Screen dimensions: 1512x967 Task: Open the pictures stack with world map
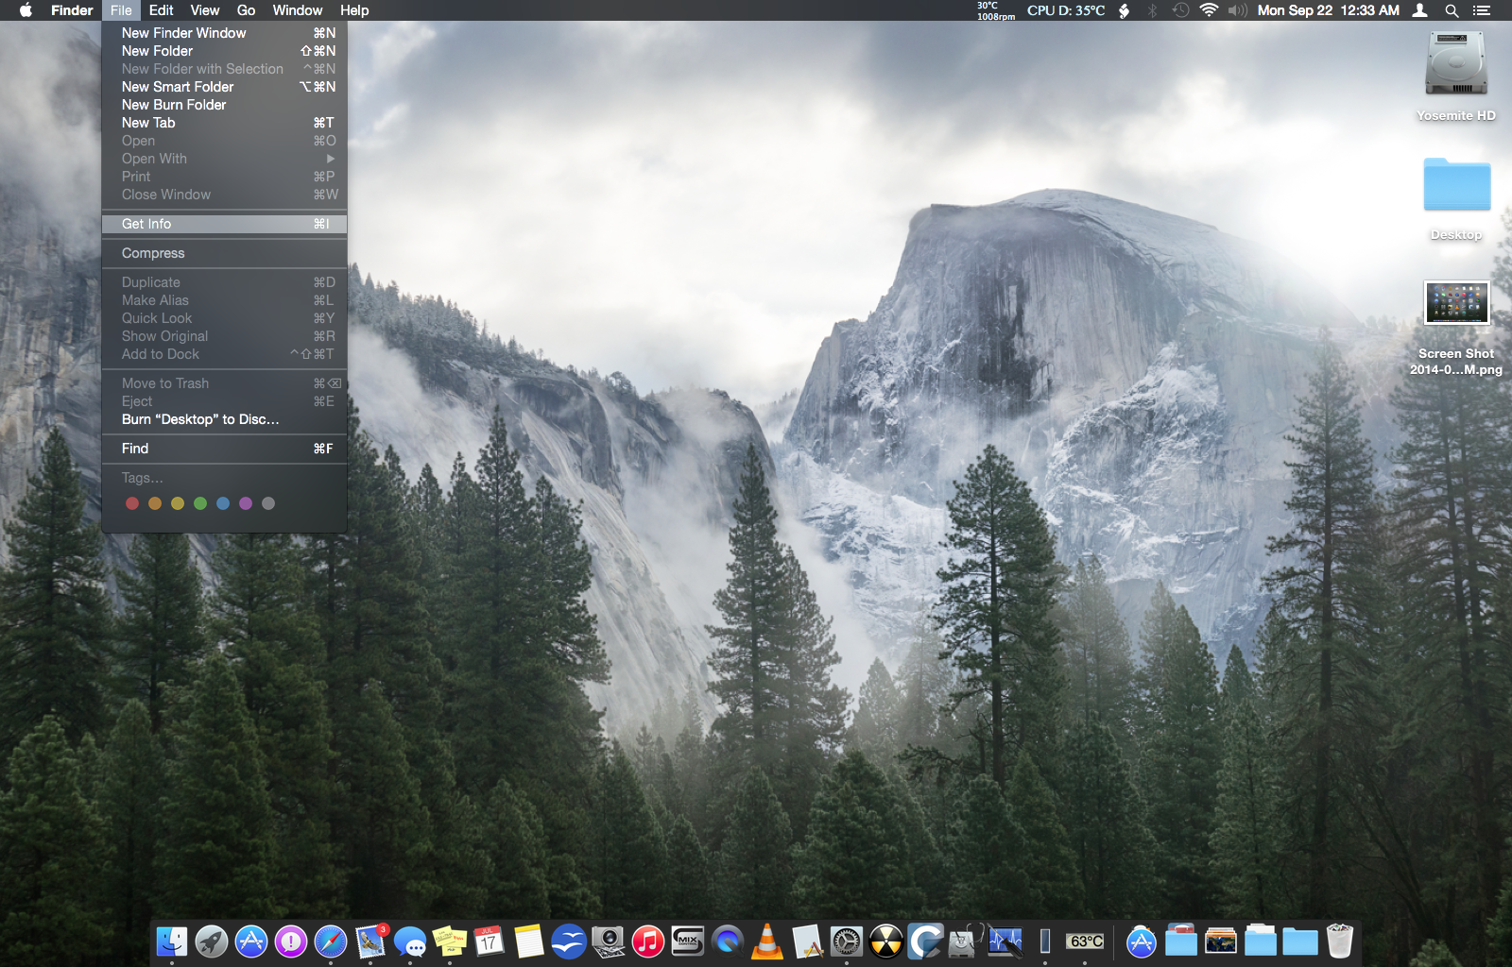pyautogui.click(x=1221, y=942)
